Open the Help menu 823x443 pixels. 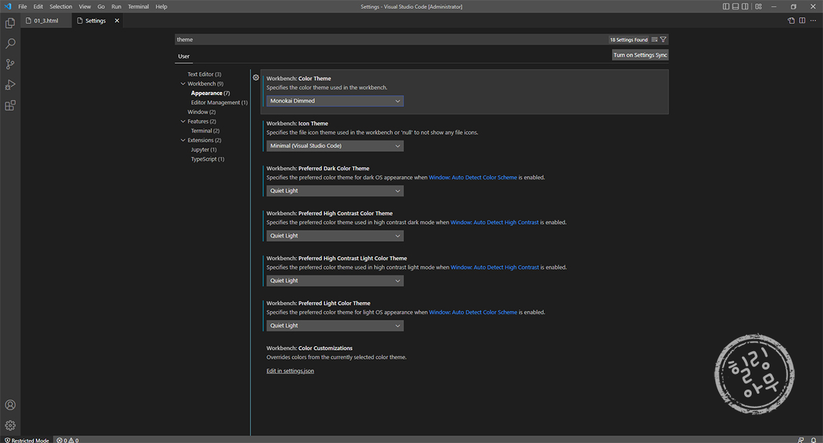click(162, 6)
